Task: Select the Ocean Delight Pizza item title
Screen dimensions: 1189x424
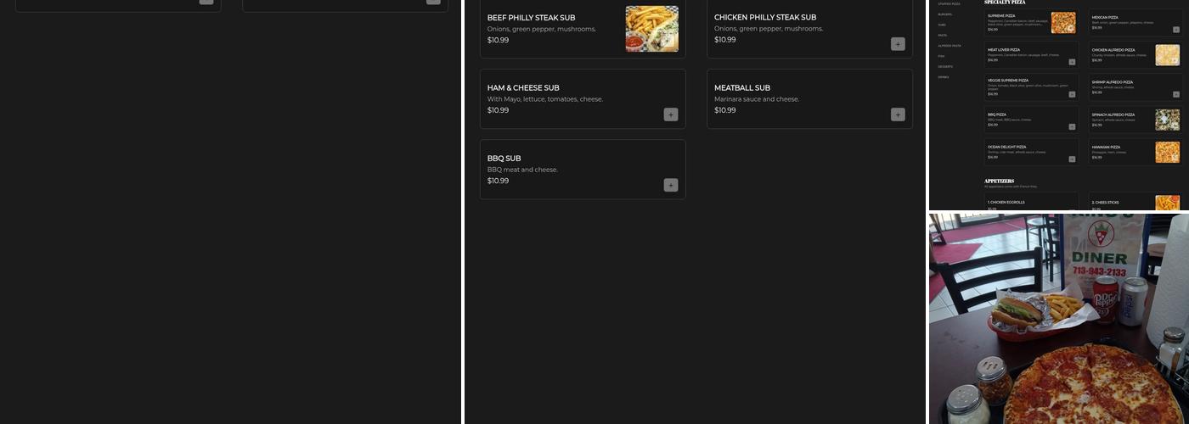Action: point(1006,147)
